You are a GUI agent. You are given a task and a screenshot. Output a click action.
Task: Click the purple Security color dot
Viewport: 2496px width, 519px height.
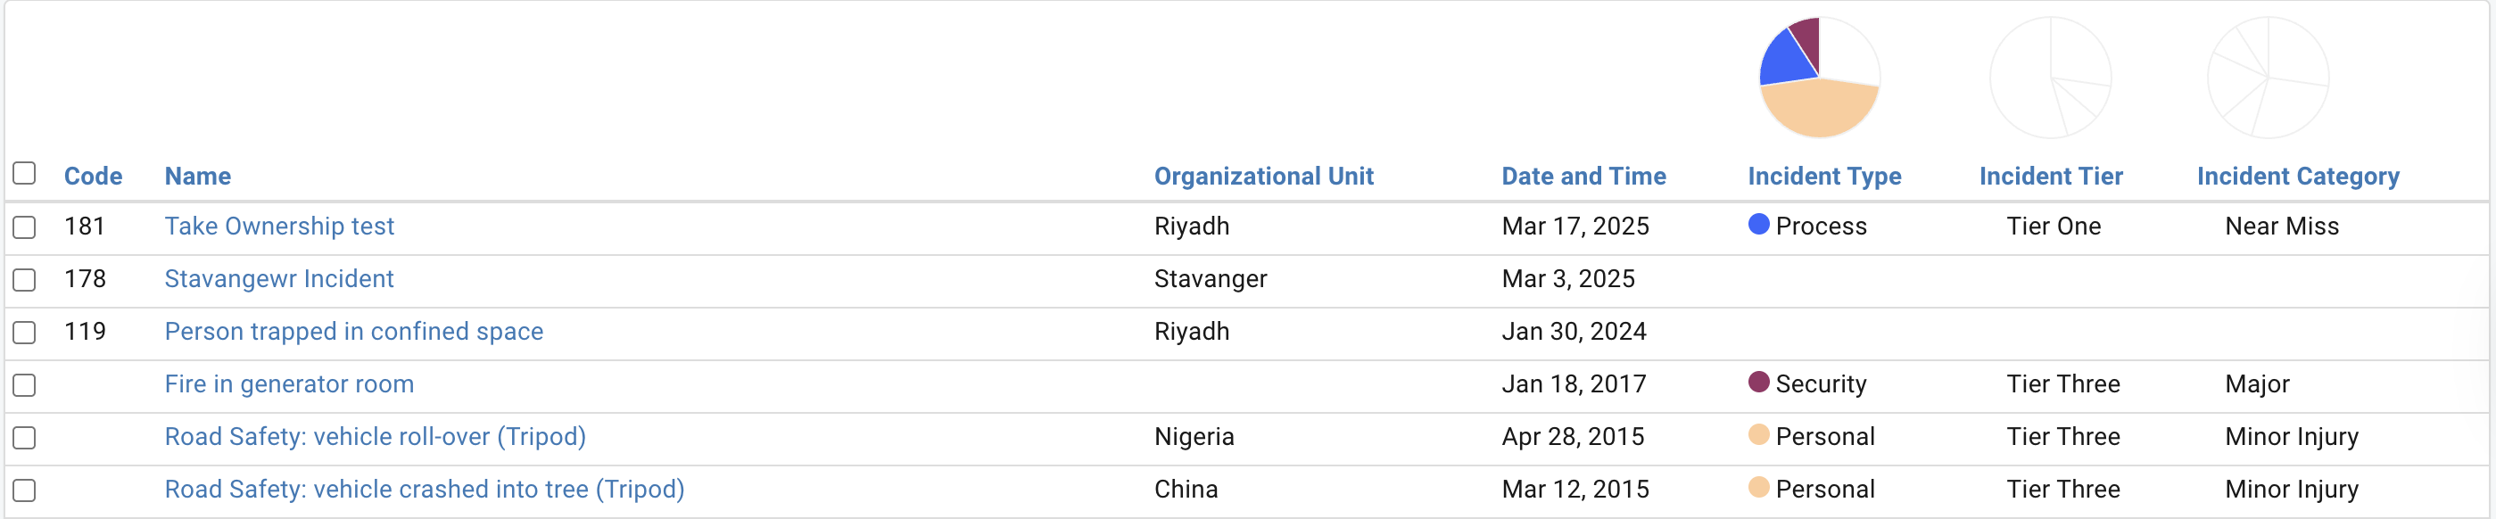pos(1758,383)
